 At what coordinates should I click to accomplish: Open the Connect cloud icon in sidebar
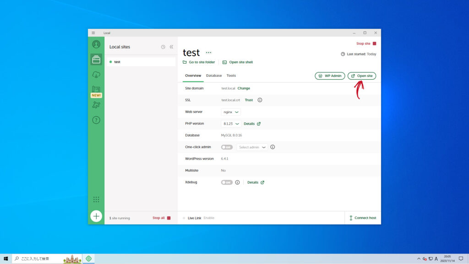(x=96, y=75)
